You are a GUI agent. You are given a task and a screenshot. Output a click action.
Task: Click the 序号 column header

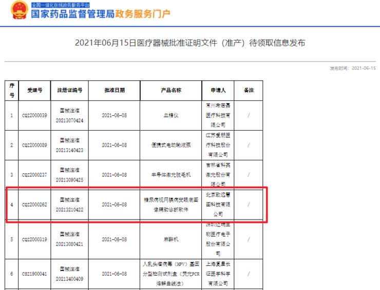tap(12, 90)
